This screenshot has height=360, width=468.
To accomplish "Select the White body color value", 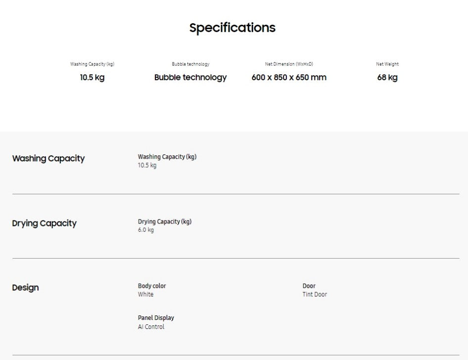I will click(145, 295).
